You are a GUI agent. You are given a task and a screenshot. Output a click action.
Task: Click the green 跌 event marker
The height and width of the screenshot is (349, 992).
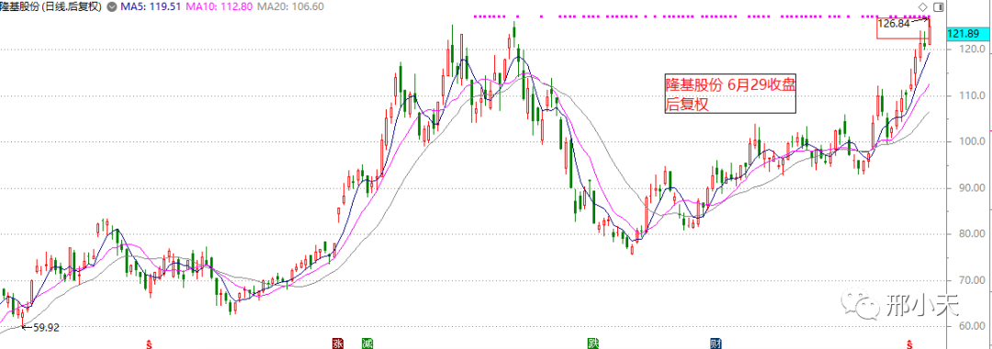(x=592, y=343)
